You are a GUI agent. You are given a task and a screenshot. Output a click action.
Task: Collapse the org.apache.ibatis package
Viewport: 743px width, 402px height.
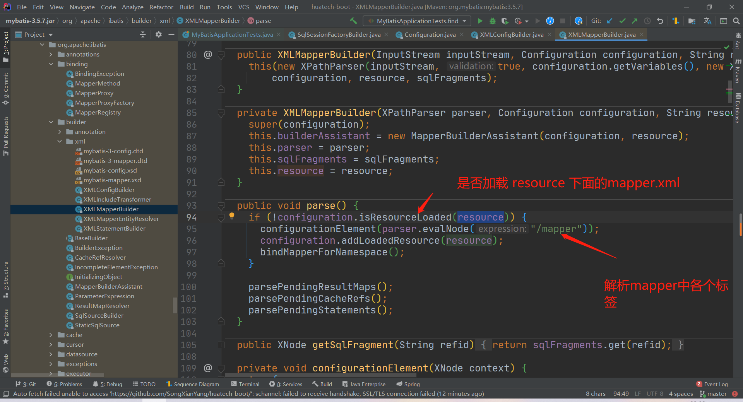click(x=42, y=44)
